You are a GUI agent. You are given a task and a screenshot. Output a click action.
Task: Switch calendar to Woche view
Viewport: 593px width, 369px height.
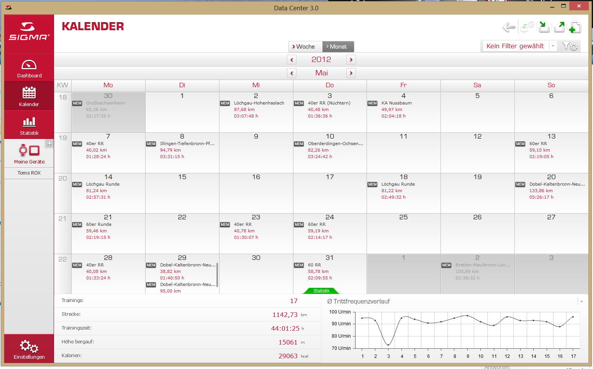point(305,47)
